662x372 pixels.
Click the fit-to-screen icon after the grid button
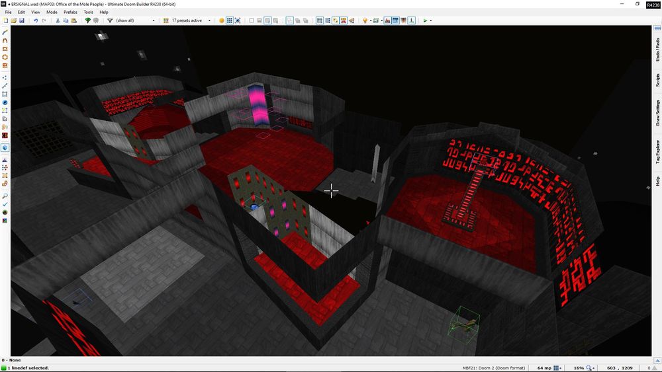point(238,20)
